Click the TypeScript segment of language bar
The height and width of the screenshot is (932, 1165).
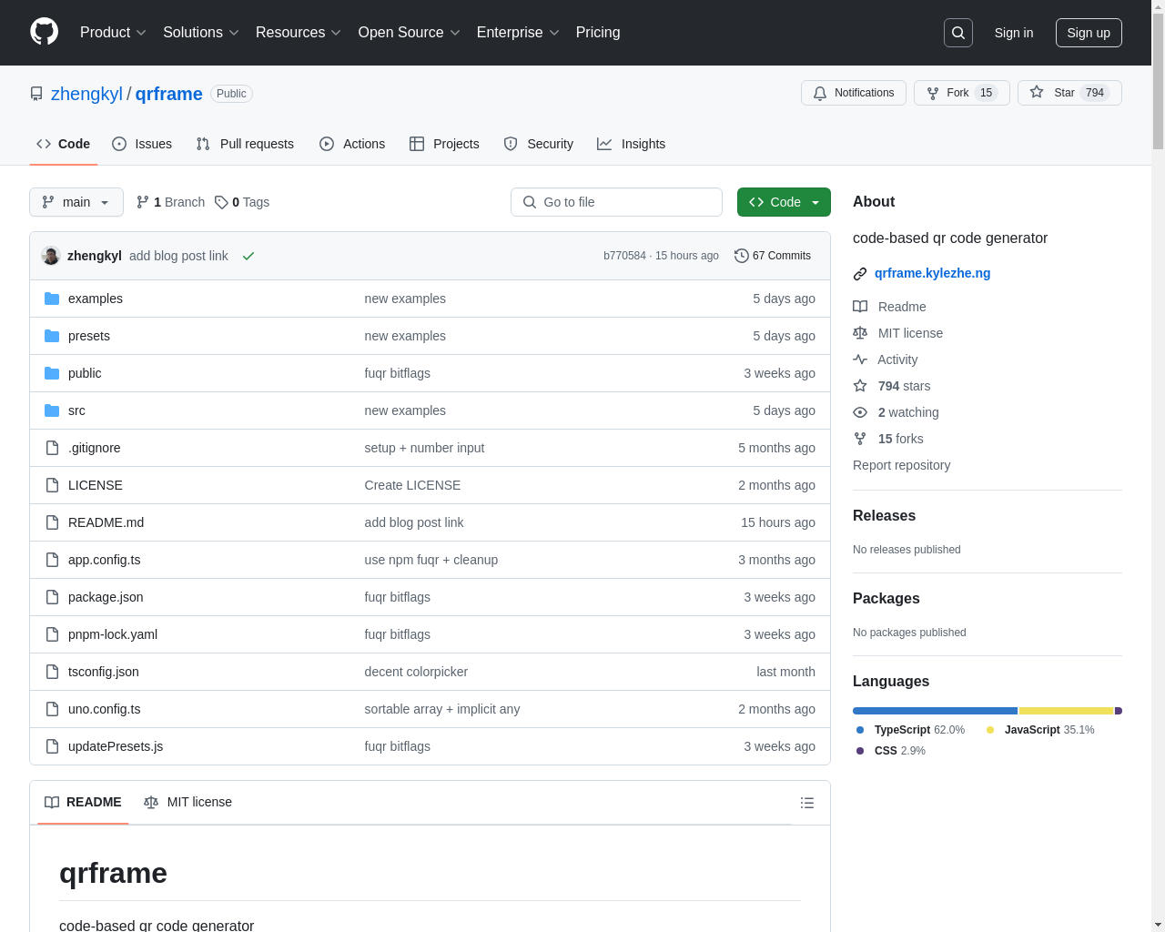coord(935,711)
